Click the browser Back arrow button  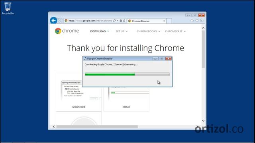pyautogui.click(x=53, y=21)
